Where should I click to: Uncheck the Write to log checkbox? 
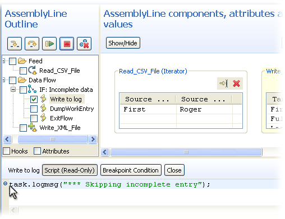(34, 99)
